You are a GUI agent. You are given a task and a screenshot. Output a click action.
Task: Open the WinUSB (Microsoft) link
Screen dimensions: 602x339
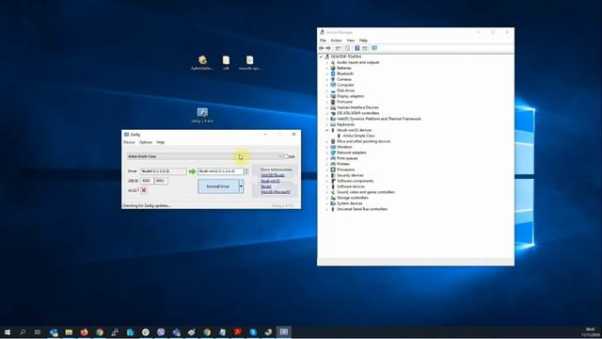276,192
